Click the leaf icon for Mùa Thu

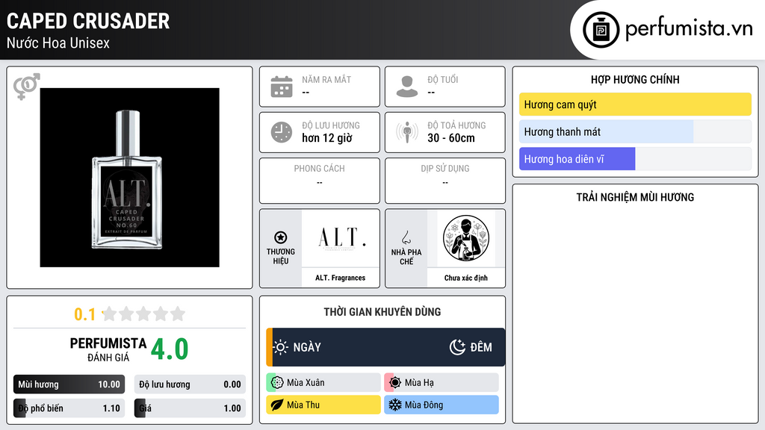click(x=277, y=405)
